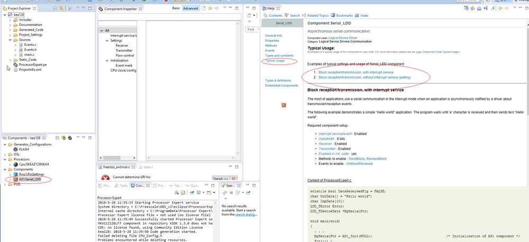Click back arrow in Help view toolbar
This screenshot has width=529, height=242.
[x=500, y=8]
